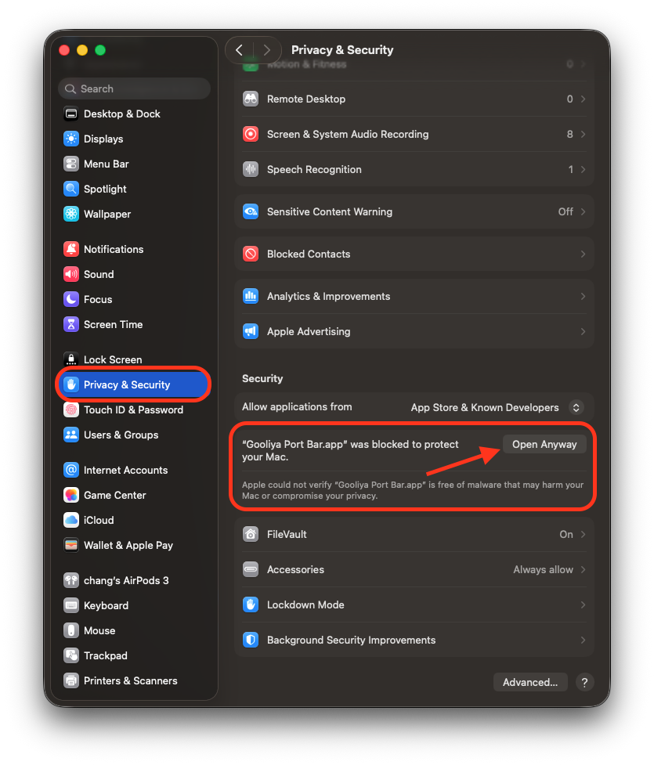Click the Screen Time hourglass icon
This screenshot has height=765, width=654.
tap(71, 324)
